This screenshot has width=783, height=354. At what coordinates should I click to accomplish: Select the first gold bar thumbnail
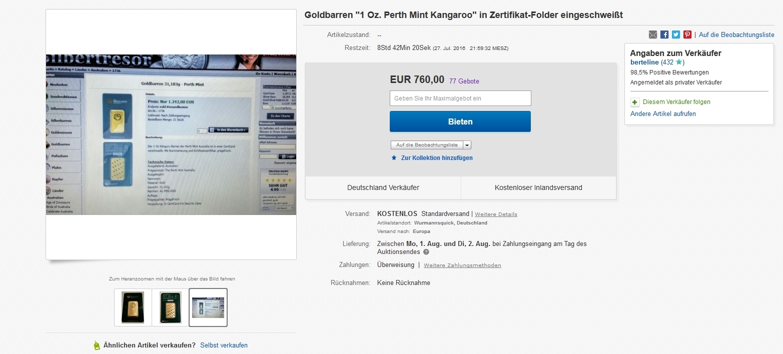pyautogui.click(x=133, y=307)
